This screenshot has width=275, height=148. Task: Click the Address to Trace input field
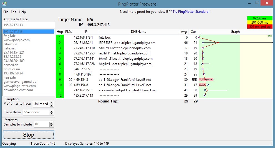tap(29, 25)
